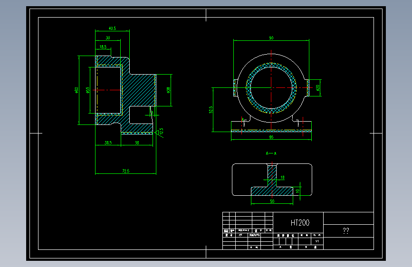This screenshot has width=412, height=267.
Task: Click the A—A section view label
Action: [271, 153]
